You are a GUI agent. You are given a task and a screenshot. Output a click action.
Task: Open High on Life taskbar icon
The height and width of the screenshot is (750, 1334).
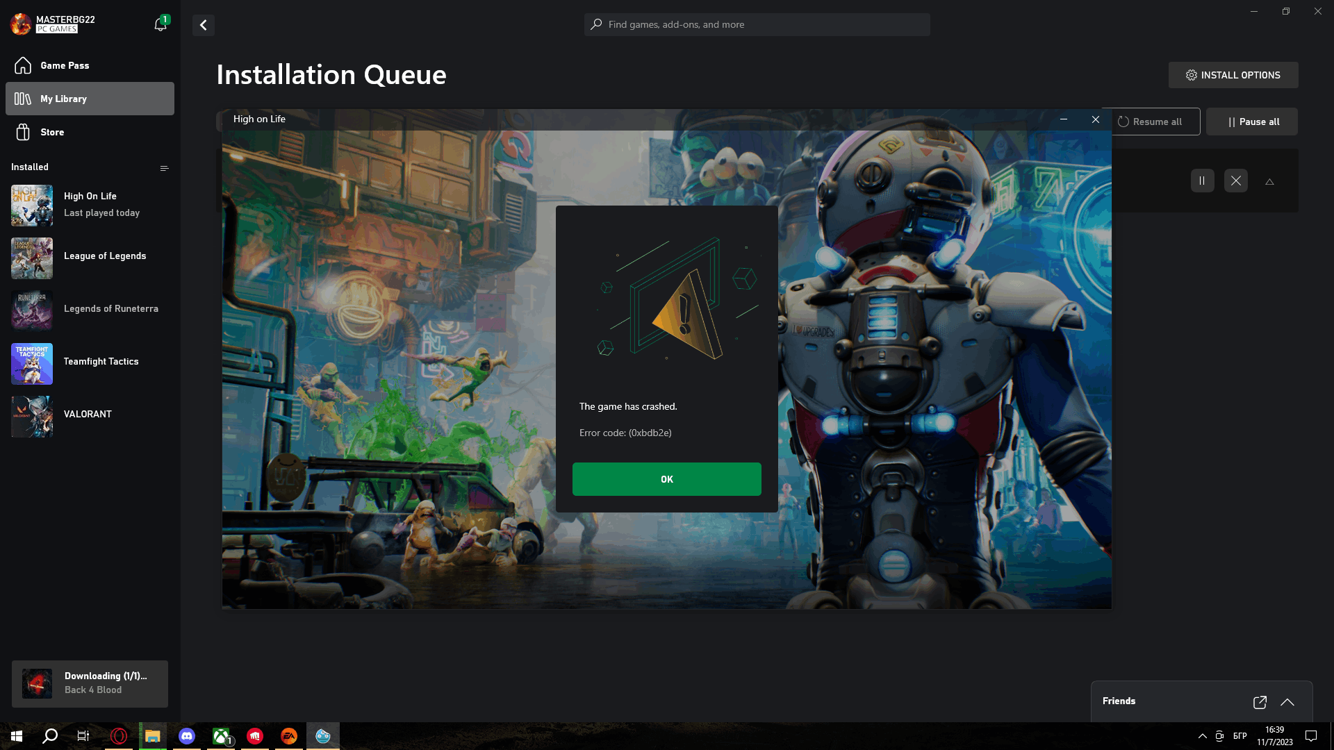(x=323, y=736)
